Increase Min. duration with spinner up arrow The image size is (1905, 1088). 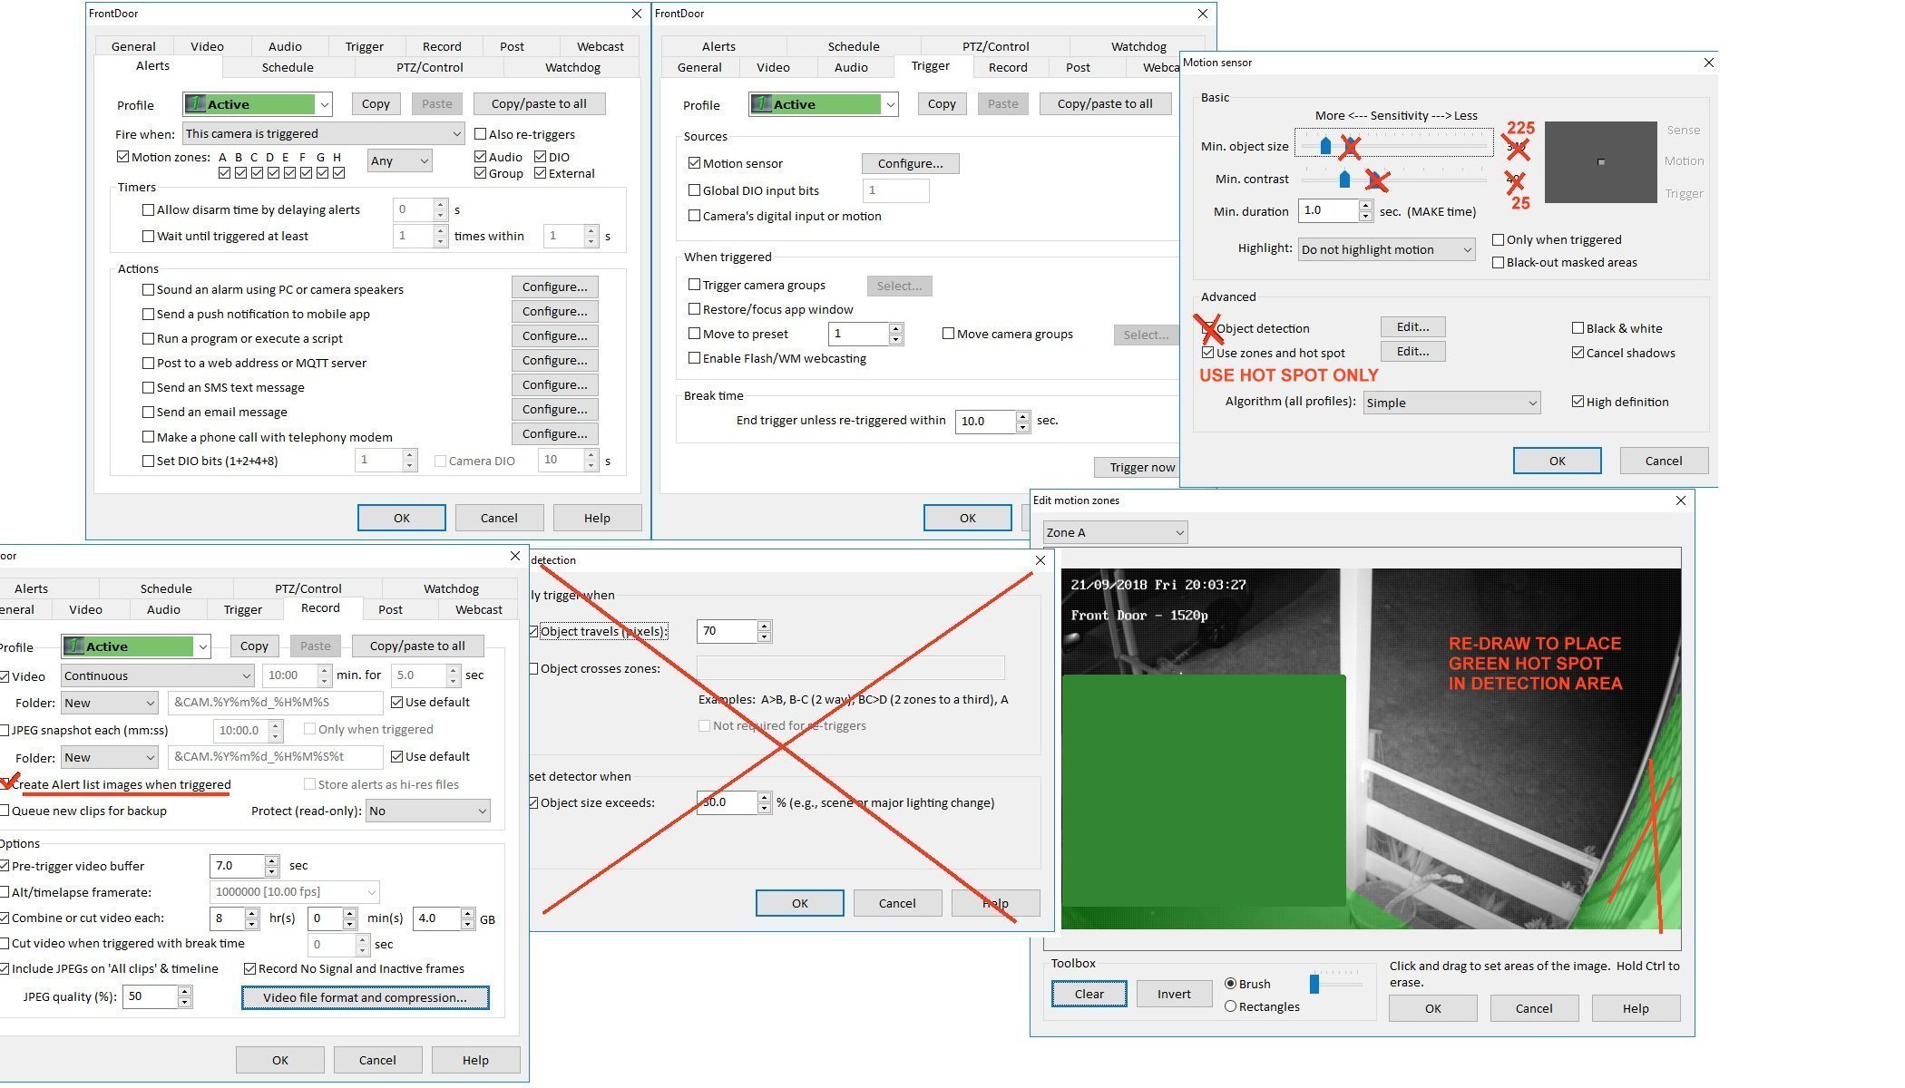(1365, 206)
